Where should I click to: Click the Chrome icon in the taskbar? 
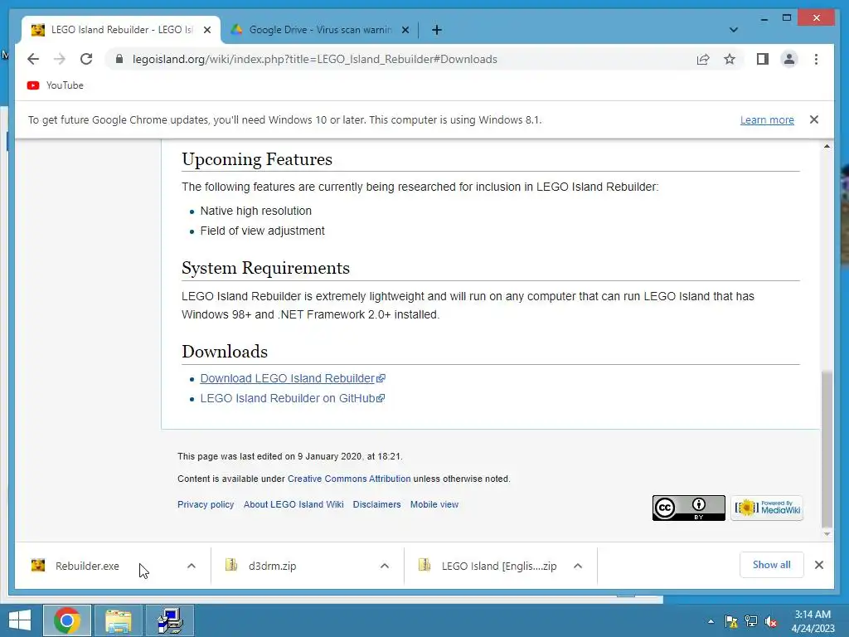(x=67, y=620)
